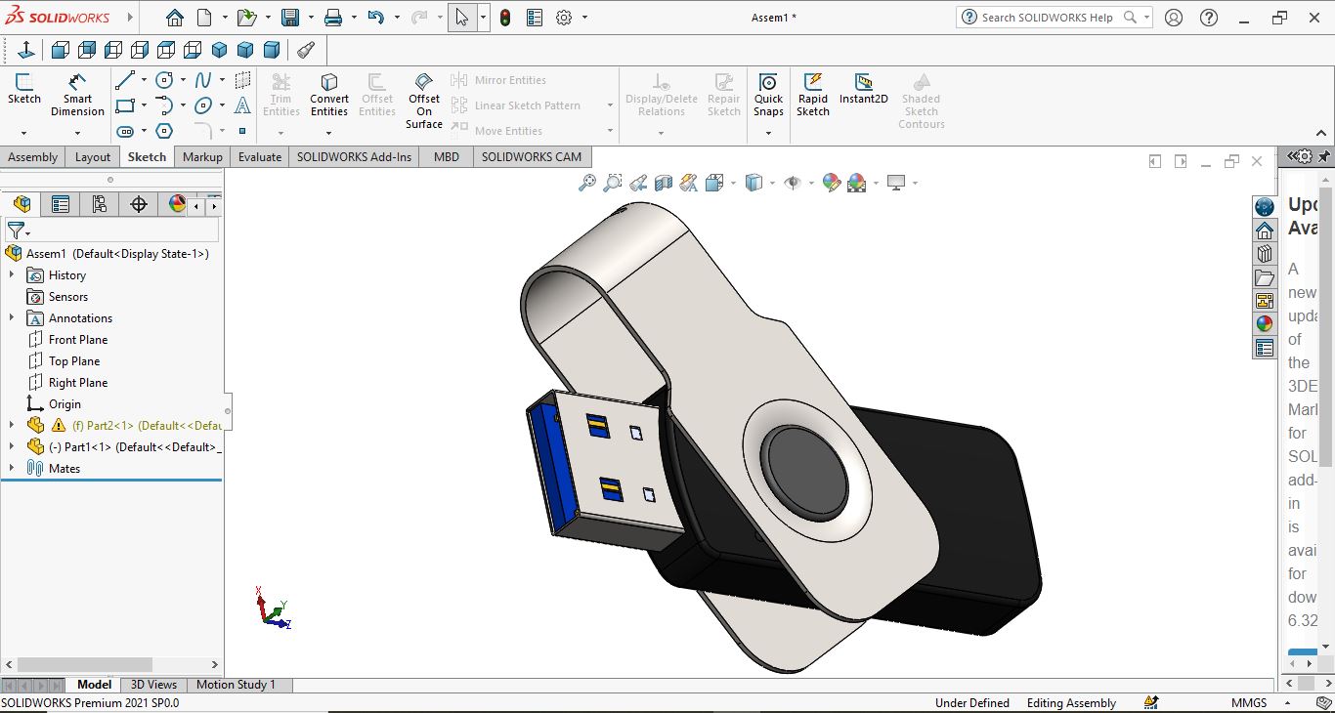Switch to the Evaluate tab

point(260,156)
